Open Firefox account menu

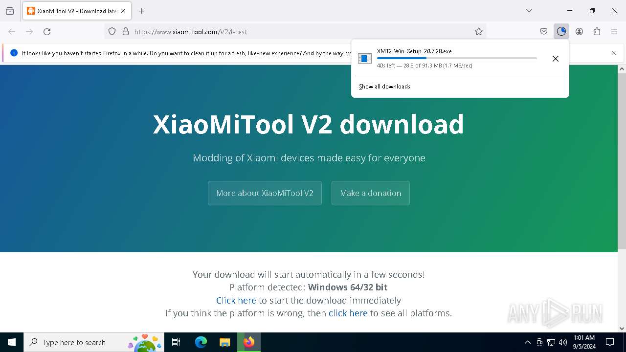579,31
